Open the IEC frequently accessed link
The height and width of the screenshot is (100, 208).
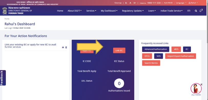187,49
